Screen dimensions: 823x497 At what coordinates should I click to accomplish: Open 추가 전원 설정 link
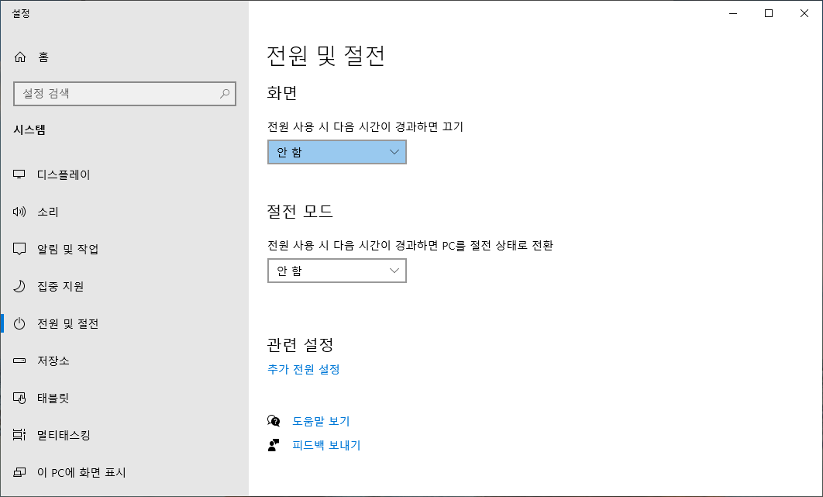tap(301, 370)
